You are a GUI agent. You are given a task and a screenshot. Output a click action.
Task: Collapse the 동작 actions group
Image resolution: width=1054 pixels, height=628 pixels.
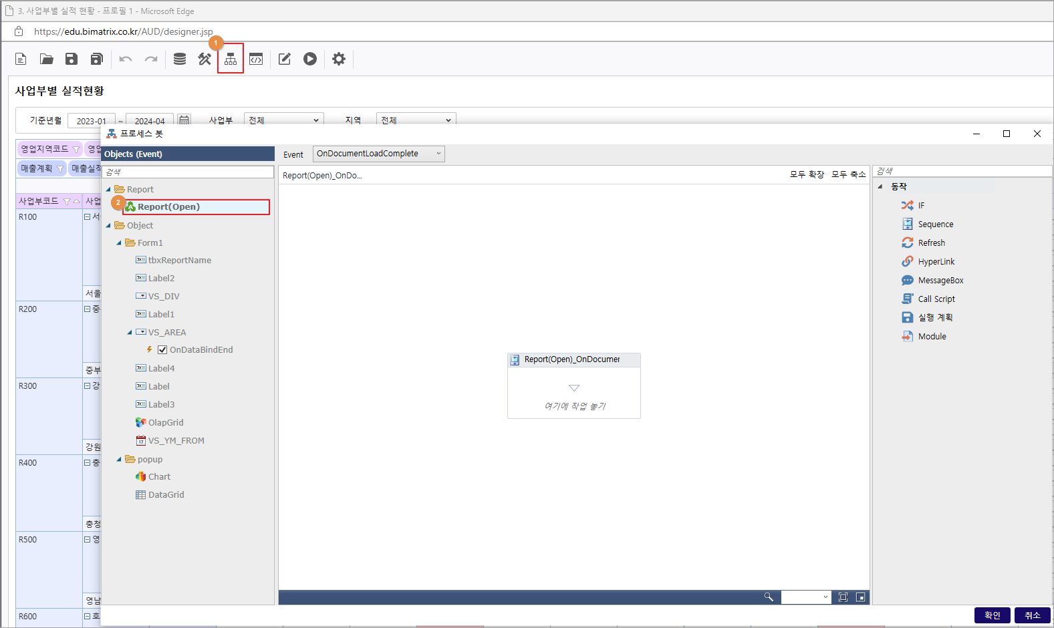pyautogui.click(x=880, y=187)
